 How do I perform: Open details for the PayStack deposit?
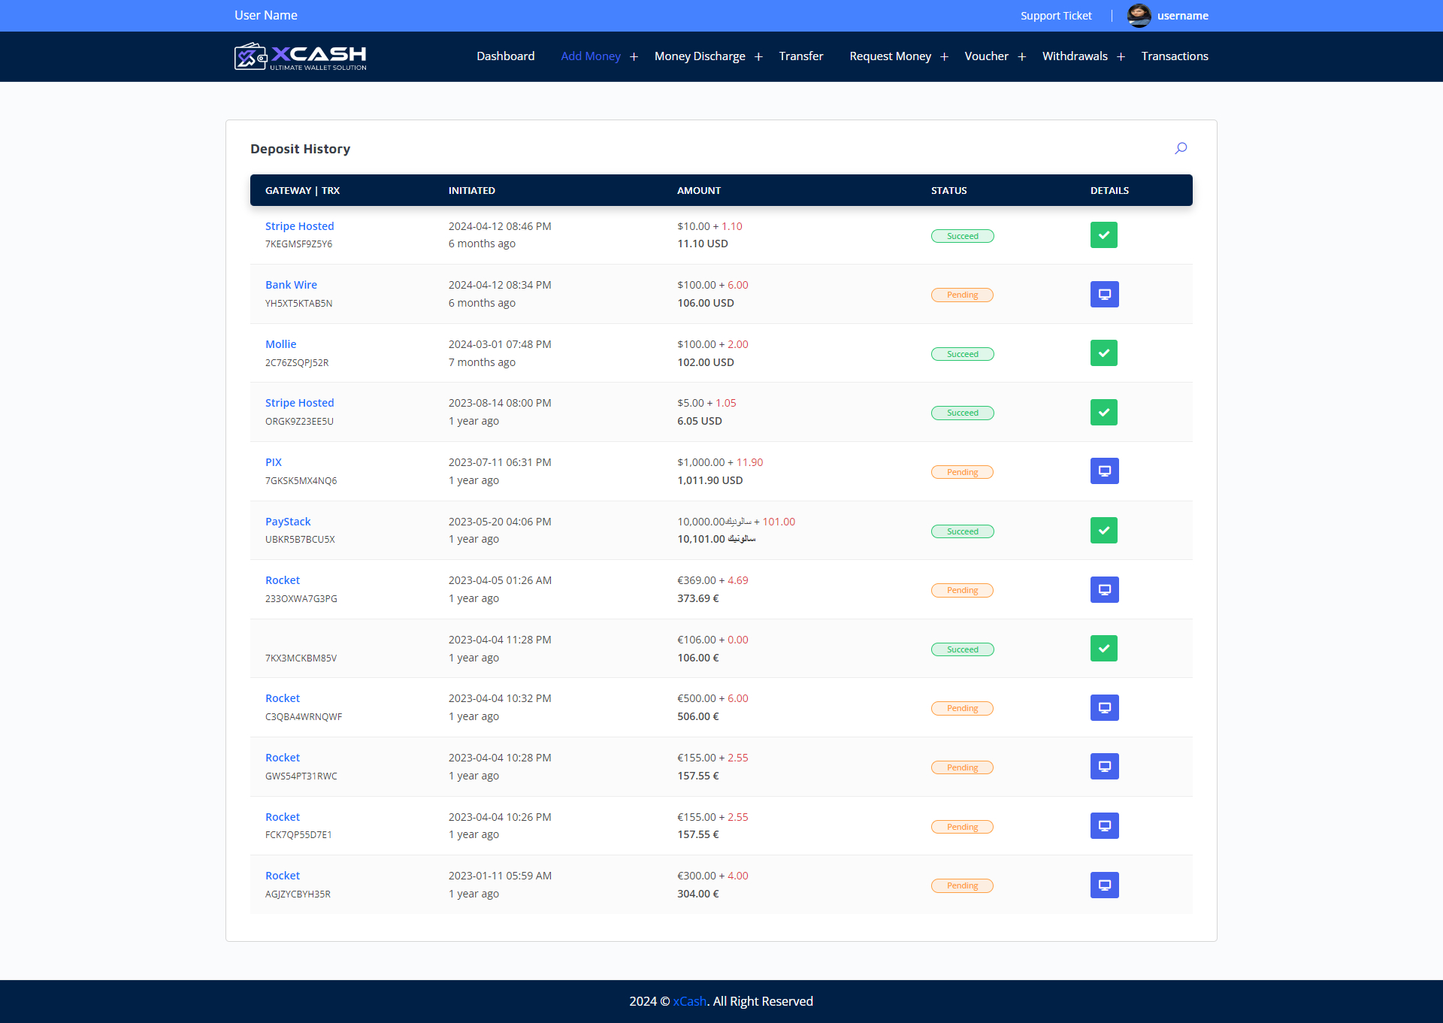click(1103, 530)
